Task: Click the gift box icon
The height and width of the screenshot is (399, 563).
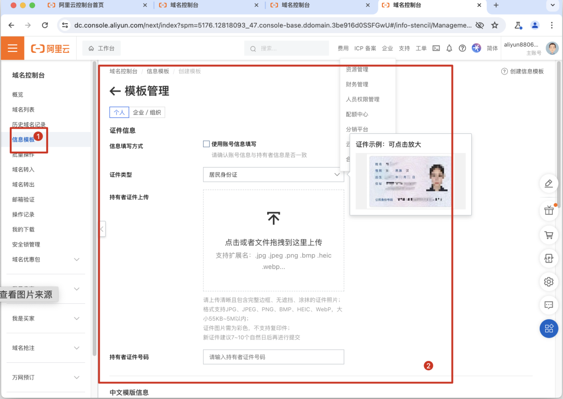Action: (549, 211)
